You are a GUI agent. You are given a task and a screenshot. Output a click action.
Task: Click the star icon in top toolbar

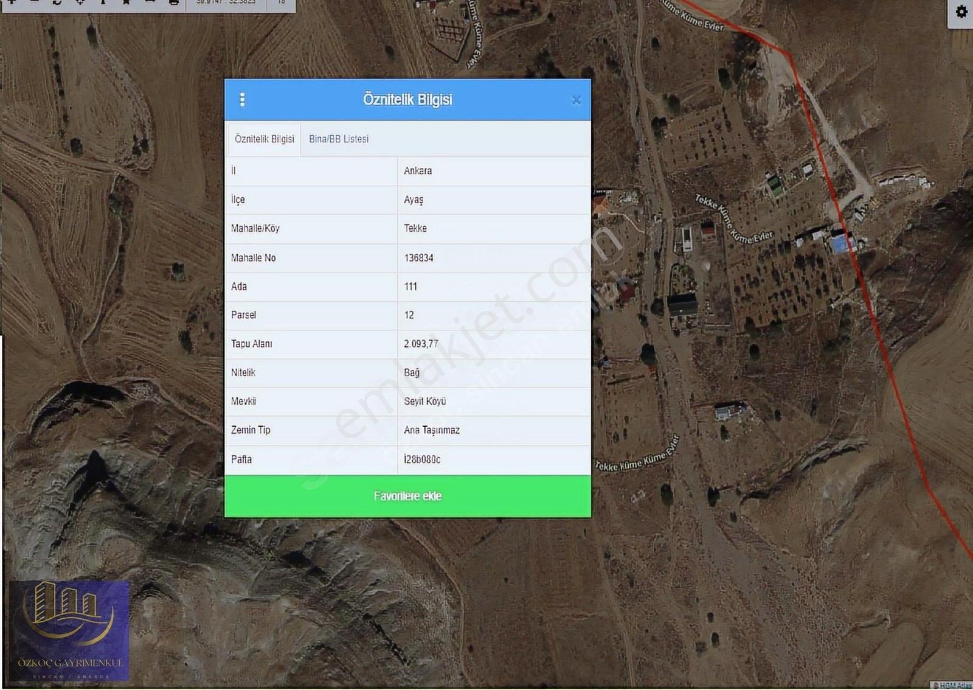(x=126, y=2)
